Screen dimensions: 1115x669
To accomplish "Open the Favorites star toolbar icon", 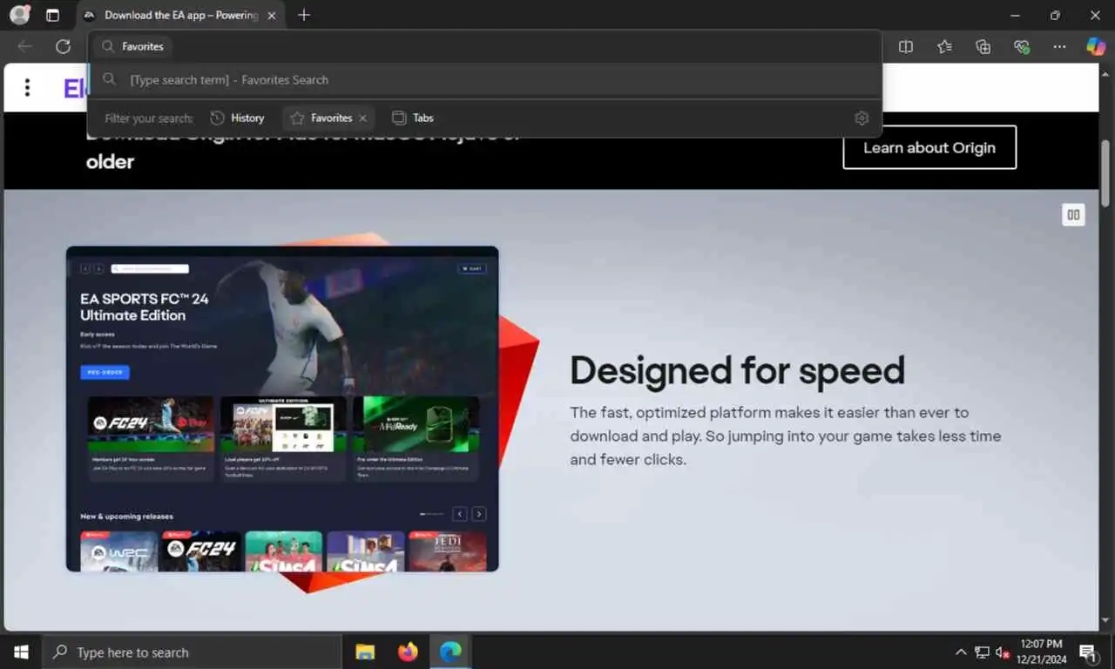I will 944,46.
